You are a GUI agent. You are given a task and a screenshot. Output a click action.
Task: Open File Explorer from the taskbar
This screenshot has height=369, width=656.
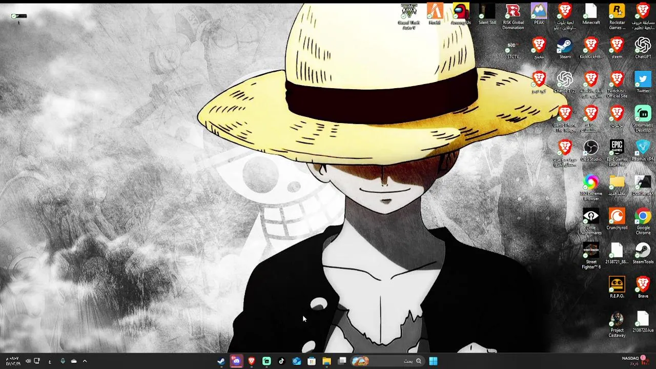click(326, 361)
